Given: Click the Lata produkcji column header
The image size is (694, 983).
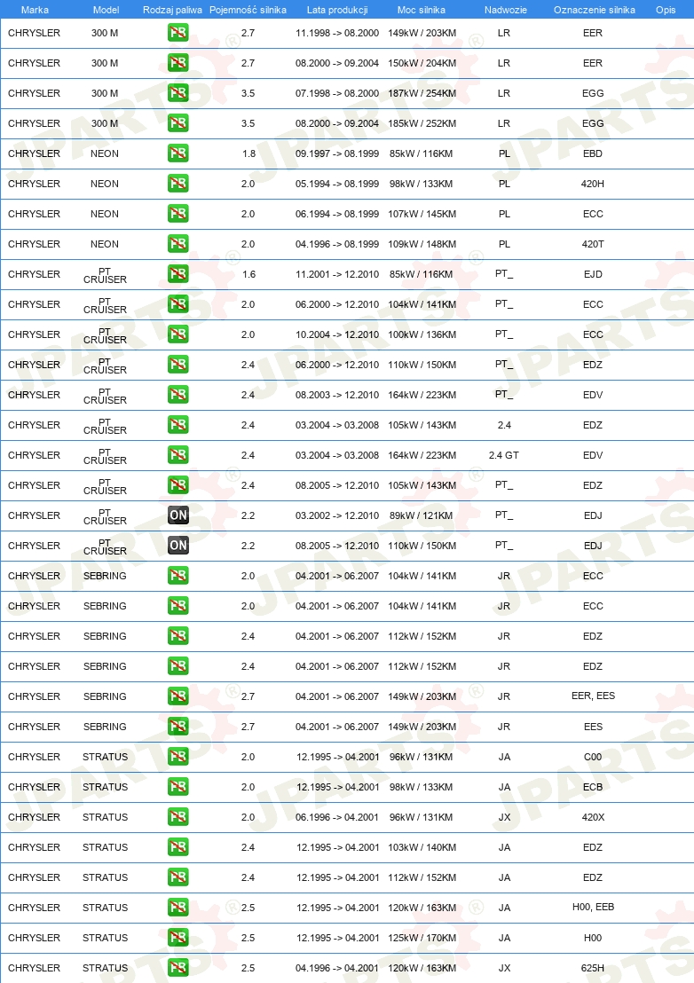Looking at the screenshot, I should 337,10.
